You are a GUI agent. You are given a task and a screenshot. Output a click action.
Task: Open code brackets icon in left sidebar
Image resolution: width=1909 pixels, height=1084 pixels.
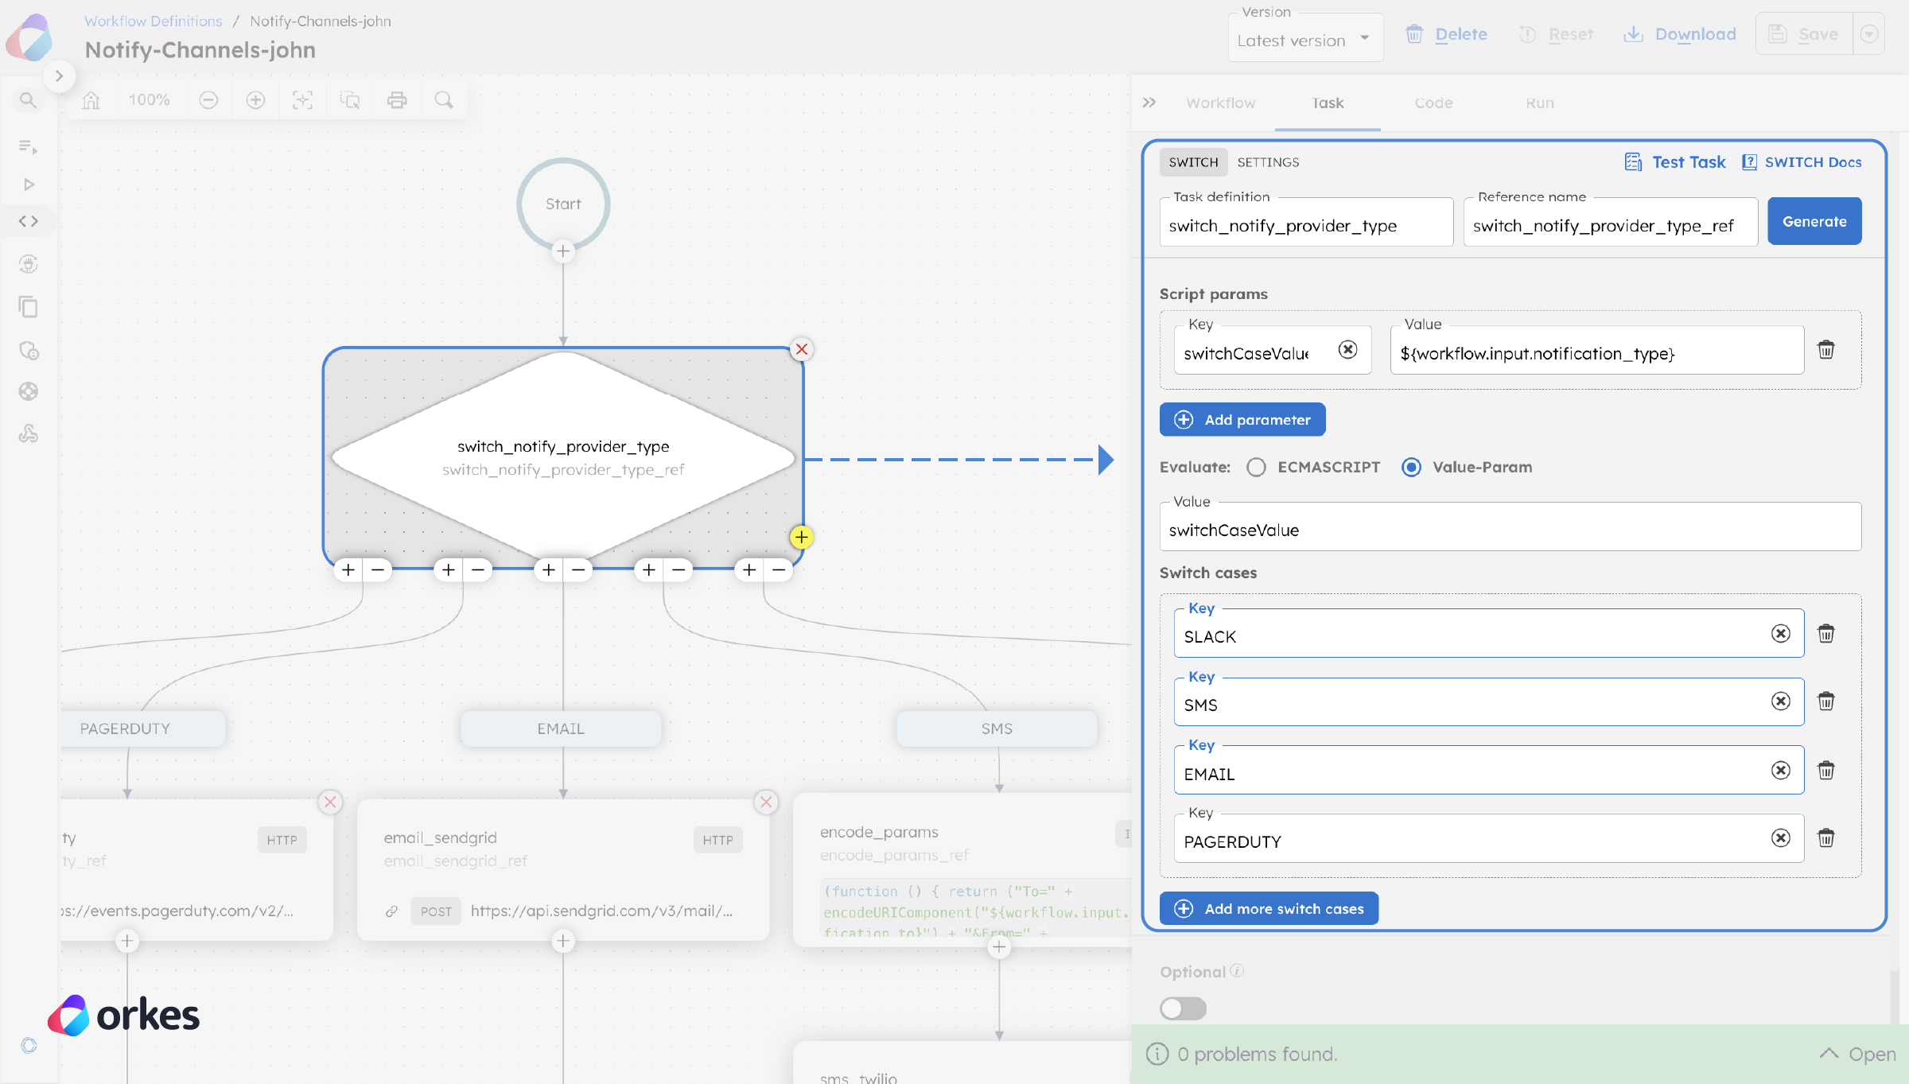click(29, 221)
